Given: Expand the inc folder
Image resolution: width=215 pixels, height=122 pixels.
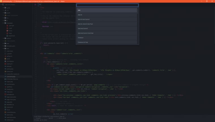Looking at the screenshot, I should pyautogui.click(x=3, y=18).
